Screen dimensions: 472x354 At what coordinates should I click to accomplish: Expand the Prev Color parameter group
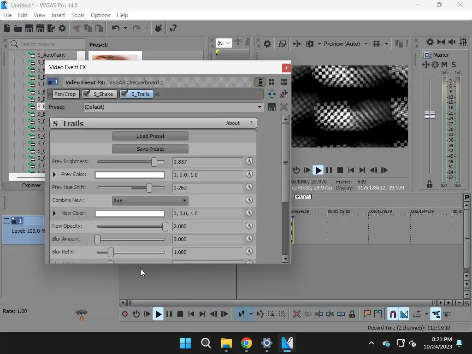54,174
